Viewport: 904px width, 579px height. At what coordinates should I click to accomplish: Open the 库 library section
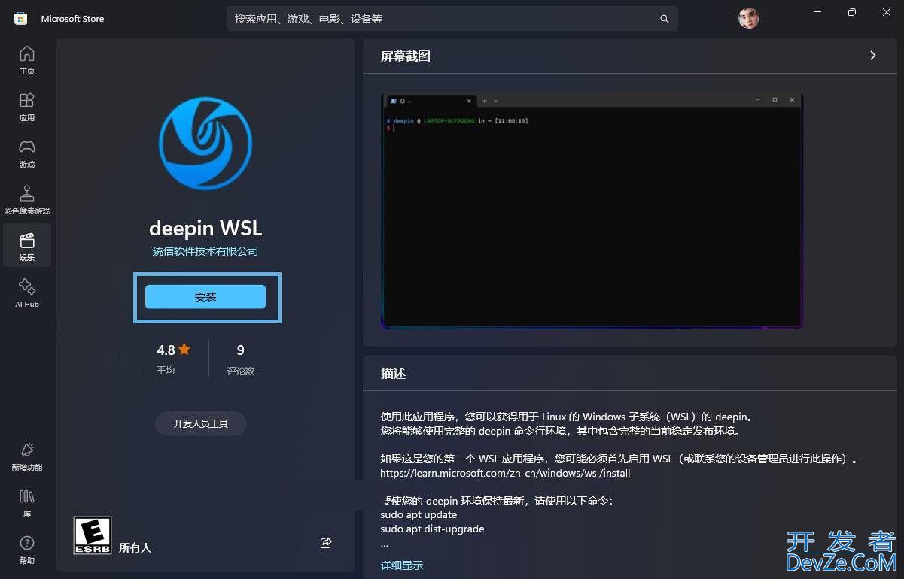point(27,503)
